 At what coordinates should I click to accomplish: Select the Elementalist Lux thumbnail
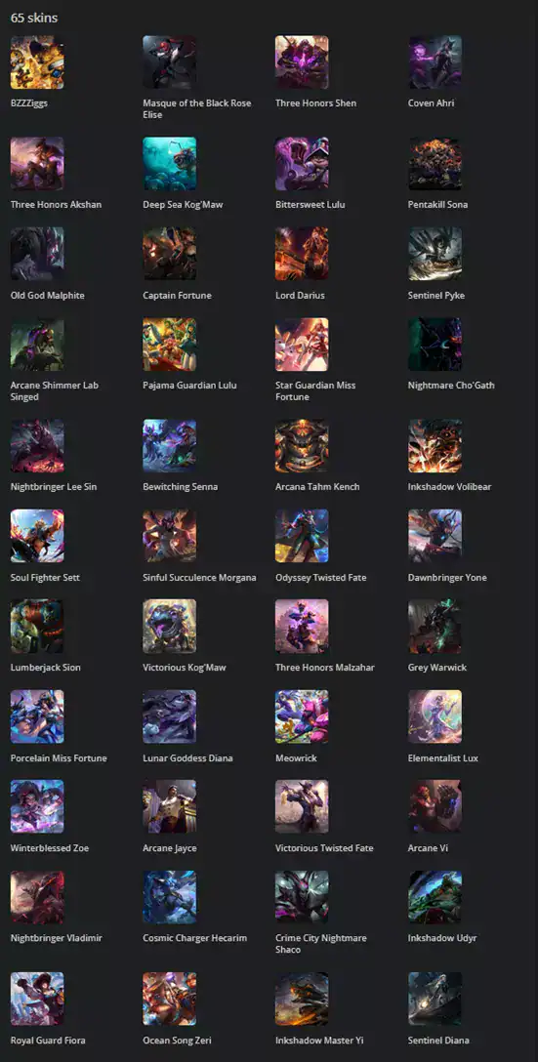435,716
